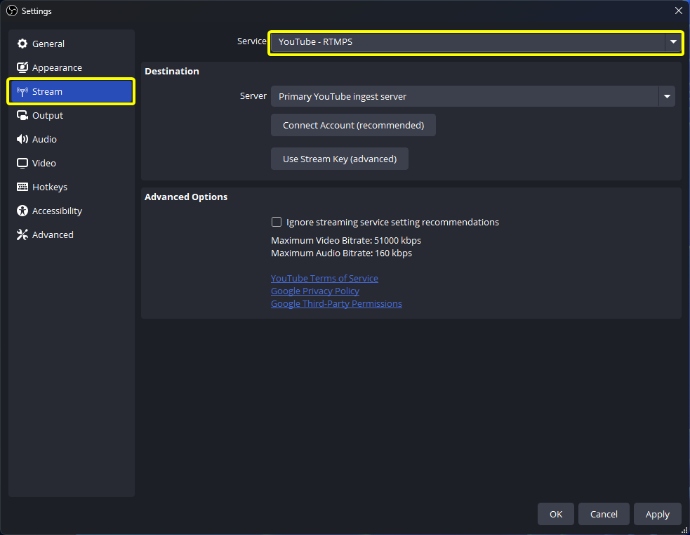Go to Audio settings

pyautogui.click(x=72, y=139)
